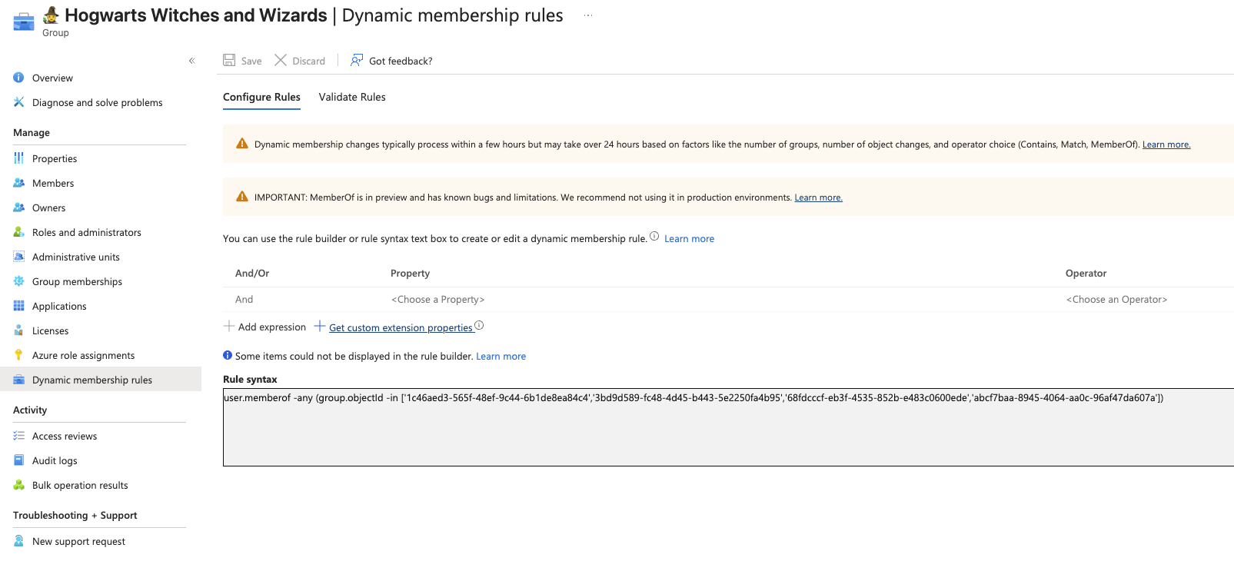Click the Owners people icon
Viewport: 1234px width, 561px height.
tap(18, 207)
